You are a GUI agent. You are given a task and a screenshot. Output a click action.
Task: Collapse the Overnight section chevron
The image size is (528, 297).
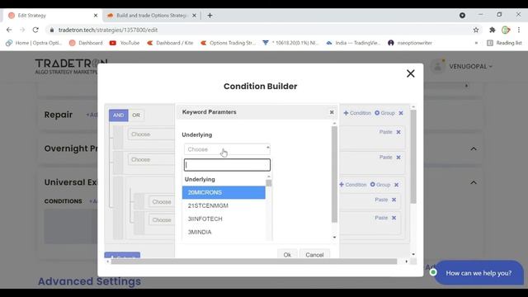(474, 148)
